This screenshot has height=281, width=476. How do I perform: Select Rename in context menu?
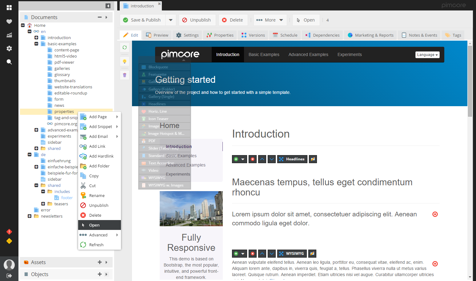tap(99, 195)
